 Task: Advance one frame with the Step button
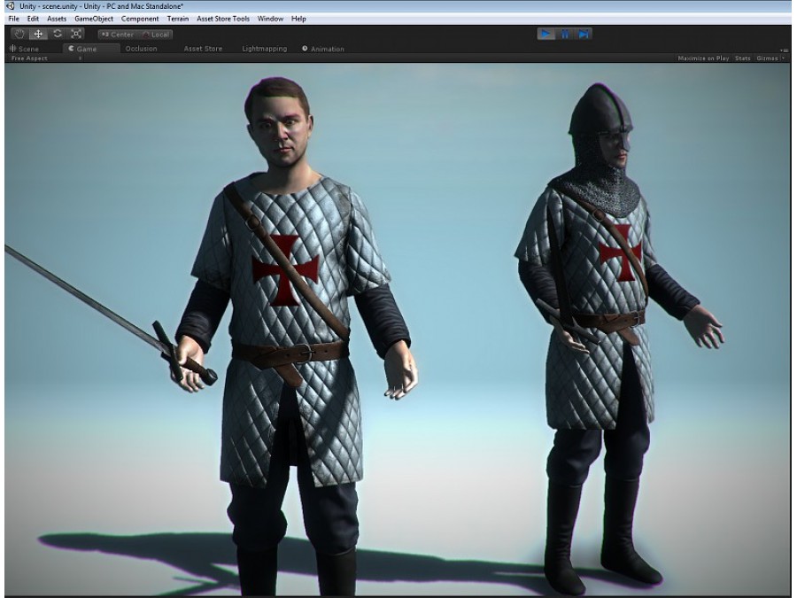(584, 34)
